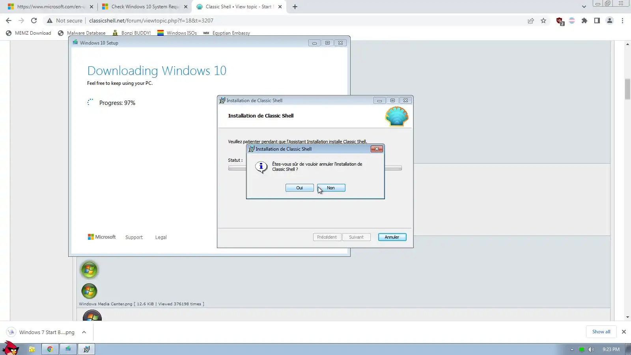
Task: Click the page vertical scrollbar thumb
Action: pyautogui.click(x=627, y=89)
